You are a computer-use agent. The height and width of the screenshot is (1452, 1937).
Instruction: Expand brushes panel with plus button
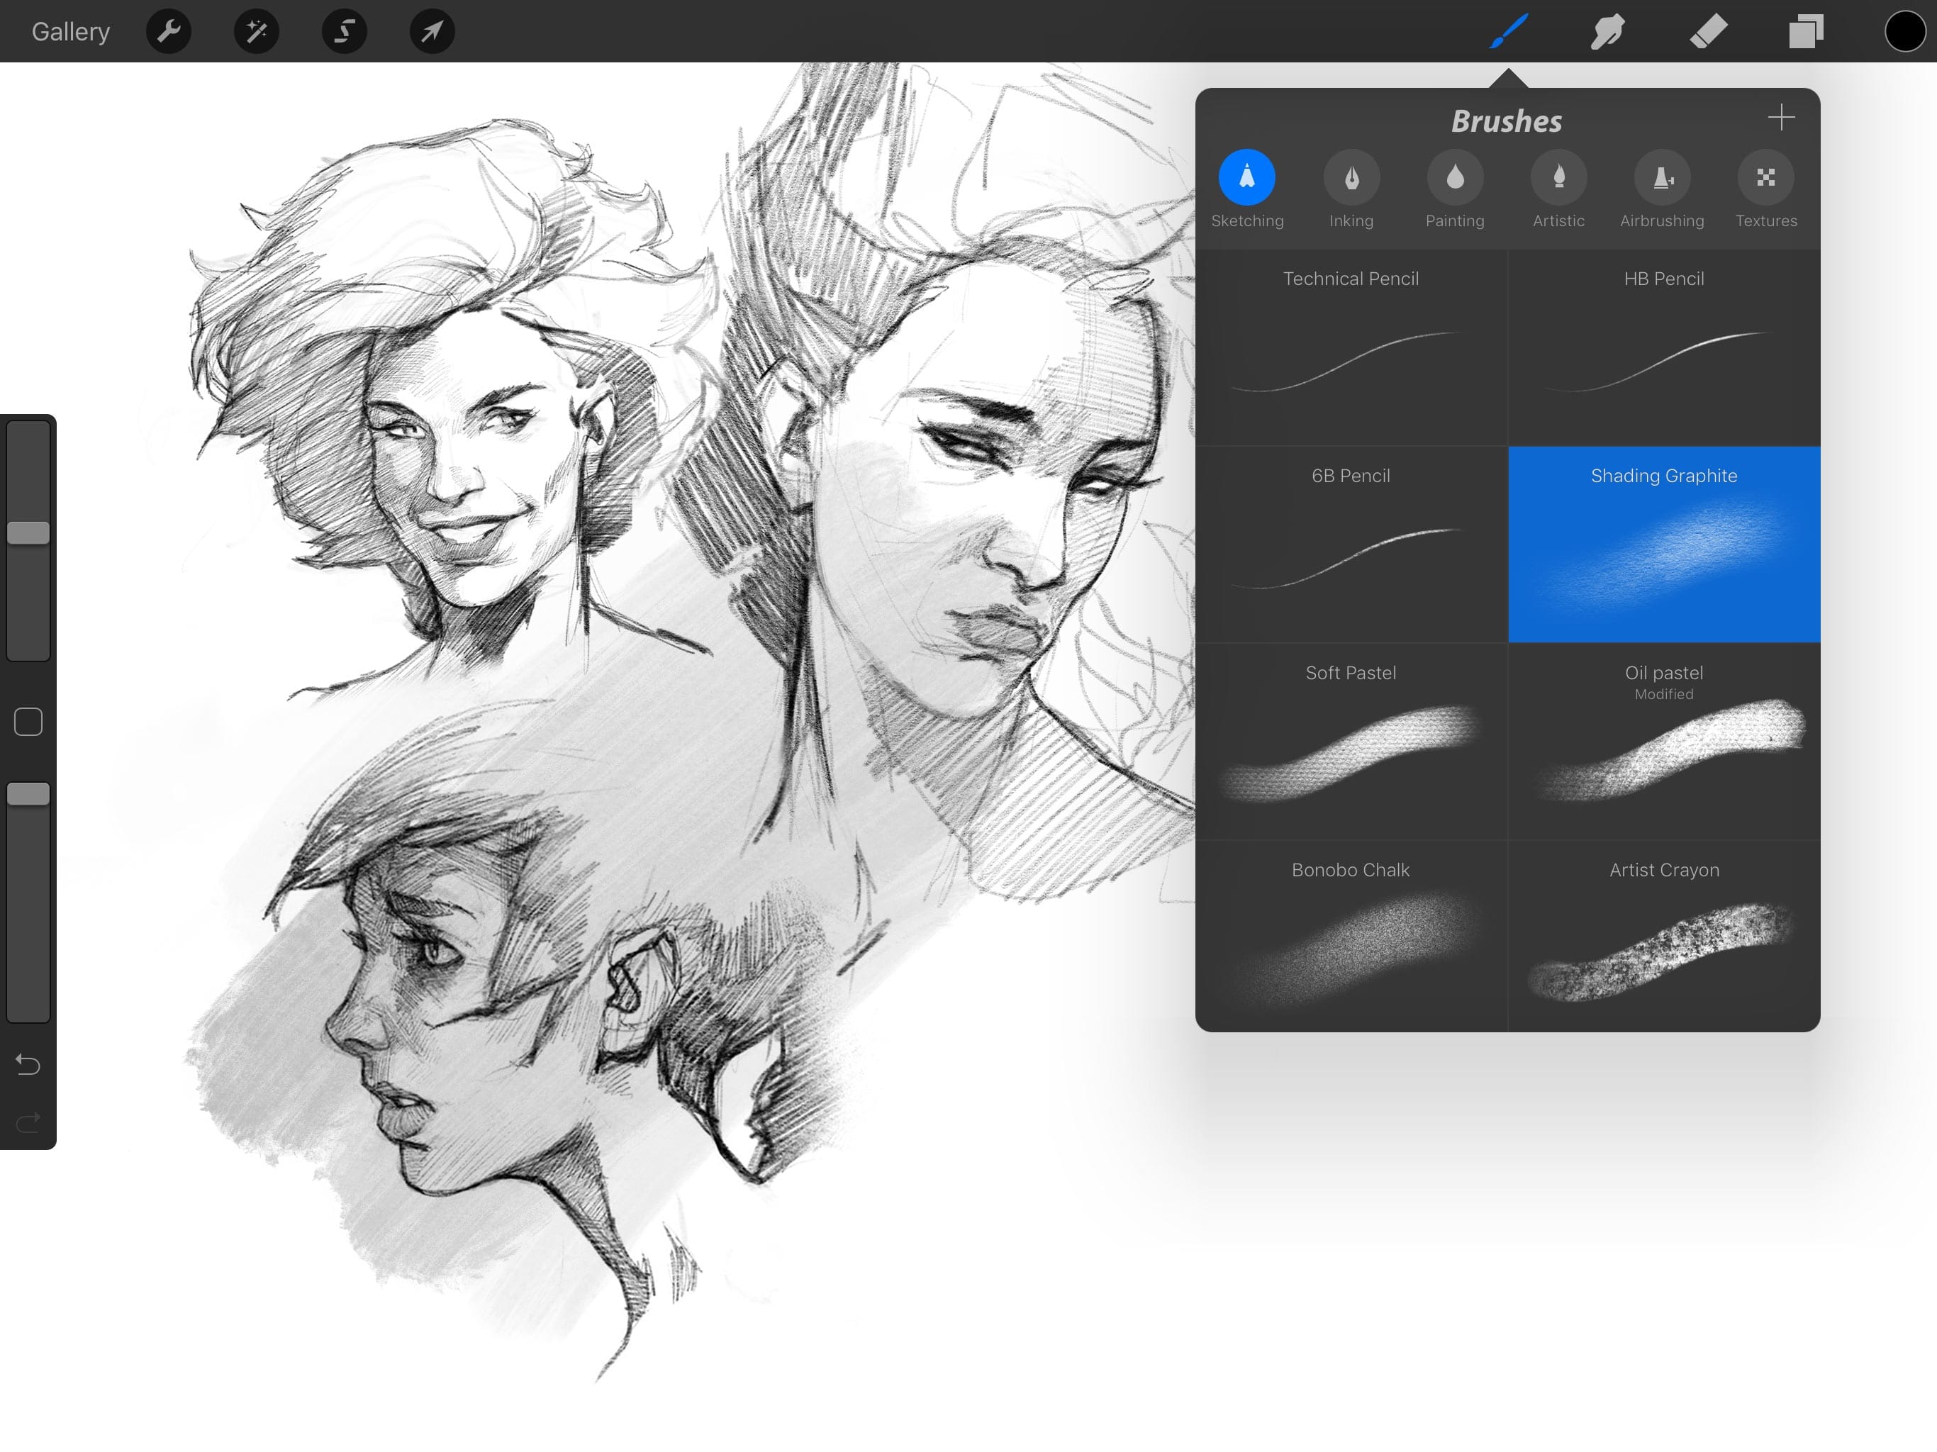pyautogui.click(x=1782, y=118)
